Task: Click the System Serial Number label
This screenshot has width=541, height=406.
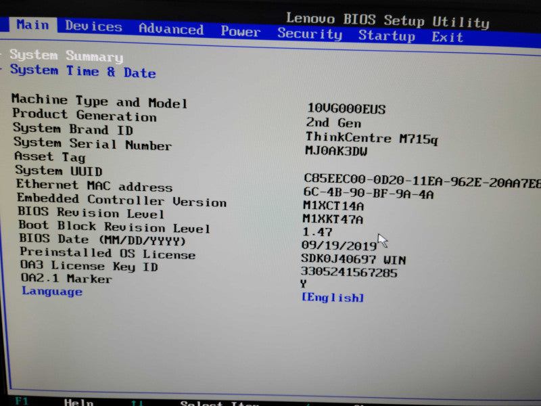Action: [x=93, y=143]
